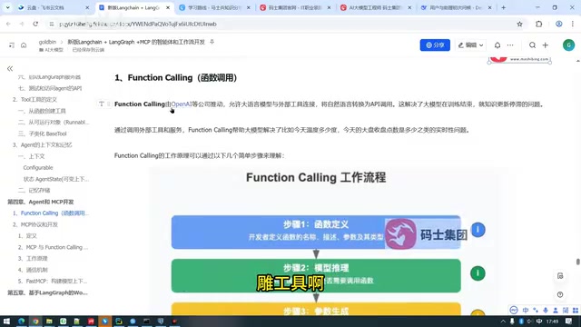Click the goldbin breadcrumb link
Screen dimensions: 581x327
coord(47,42)
